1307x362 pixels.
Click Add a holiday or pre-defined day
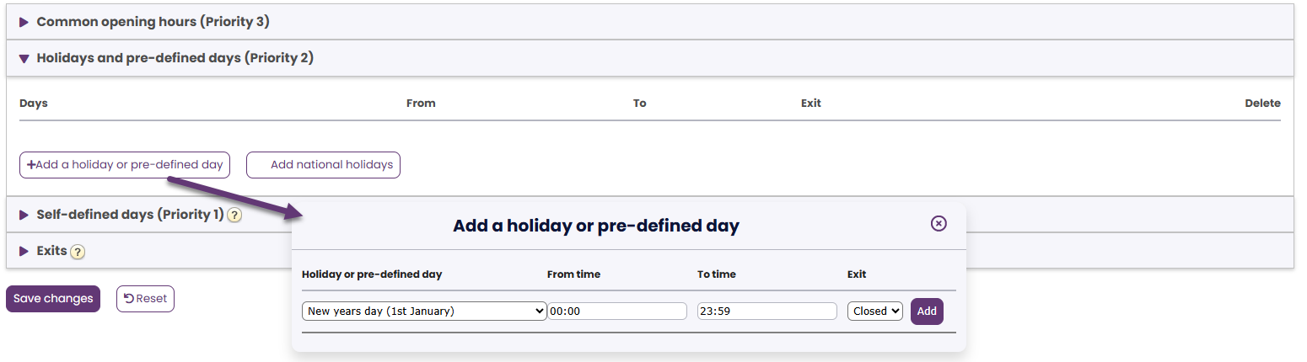(125, 165)
